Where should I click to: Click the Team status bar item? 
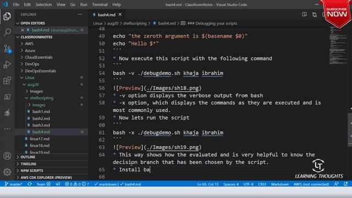(x=43, y=184)
